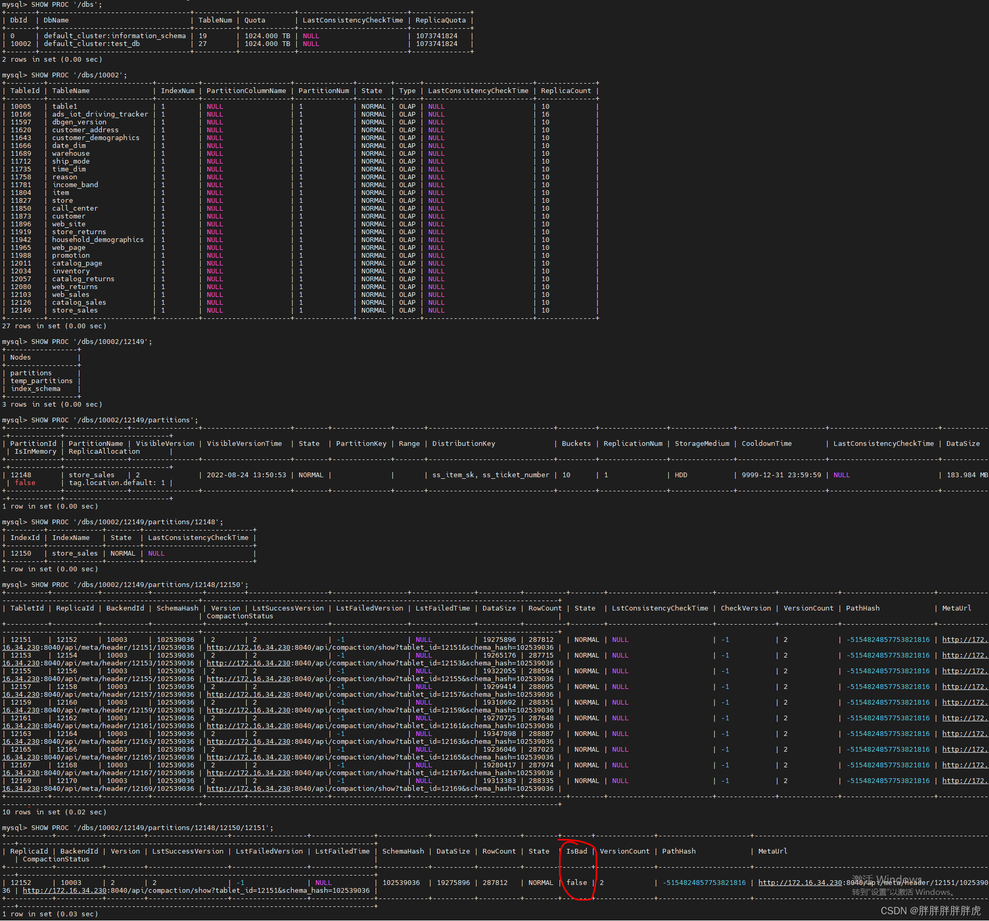Select the date_dim table name
The image size is (989, 921).
[x=68, y=145]
